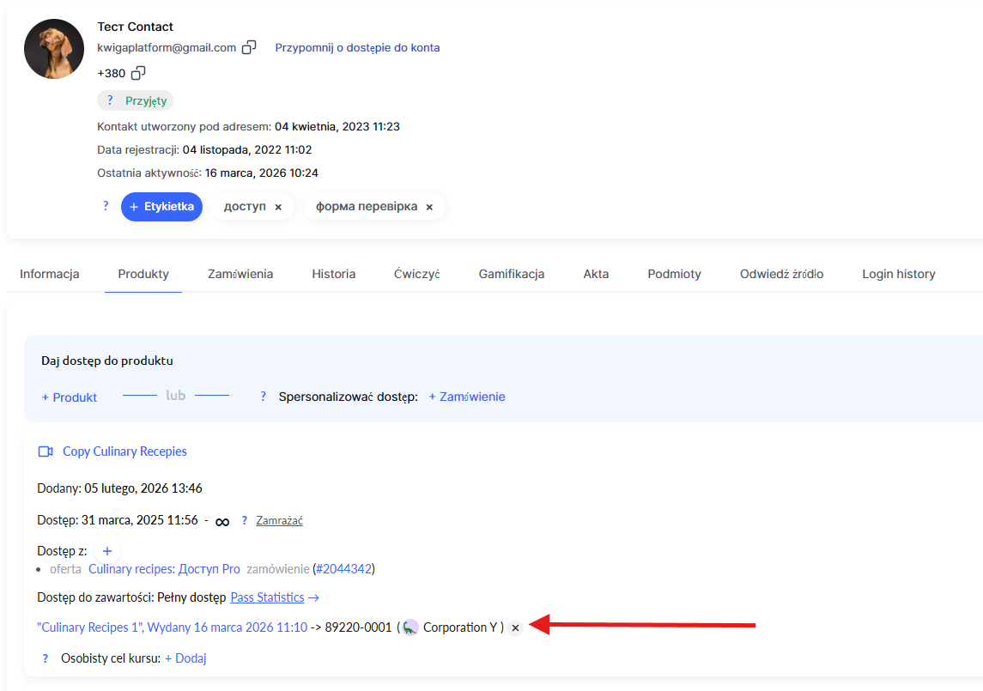Click + Zamówienie to personalize access

(467, 397)
